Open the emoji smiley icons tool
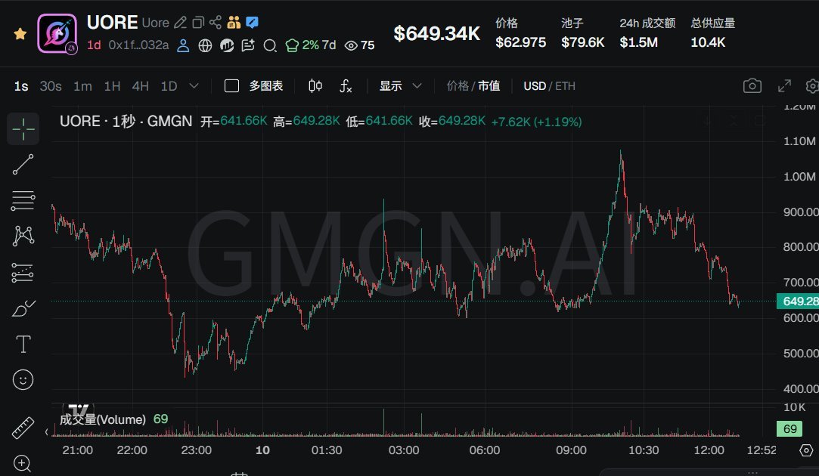The width and height of the screenshot is (819, 476). tap(23, 379)
